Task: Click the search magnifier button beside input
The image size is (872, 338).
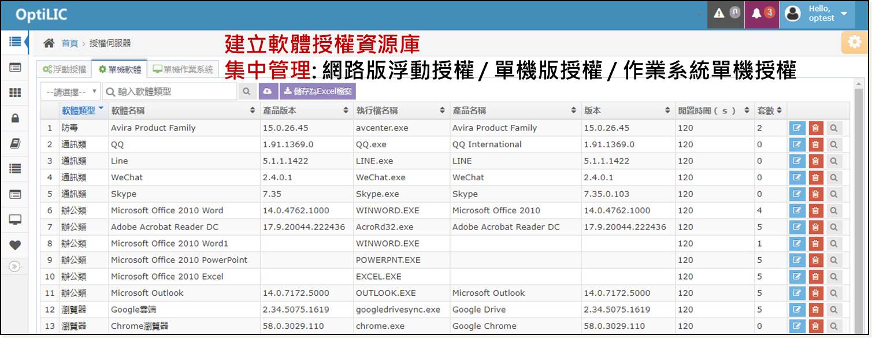Action: pos(247,91)
